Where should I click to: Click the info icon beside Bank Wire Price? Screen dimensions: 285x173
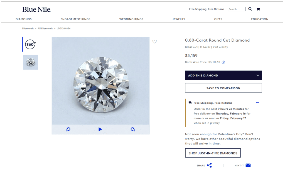(x=223, y=62)
